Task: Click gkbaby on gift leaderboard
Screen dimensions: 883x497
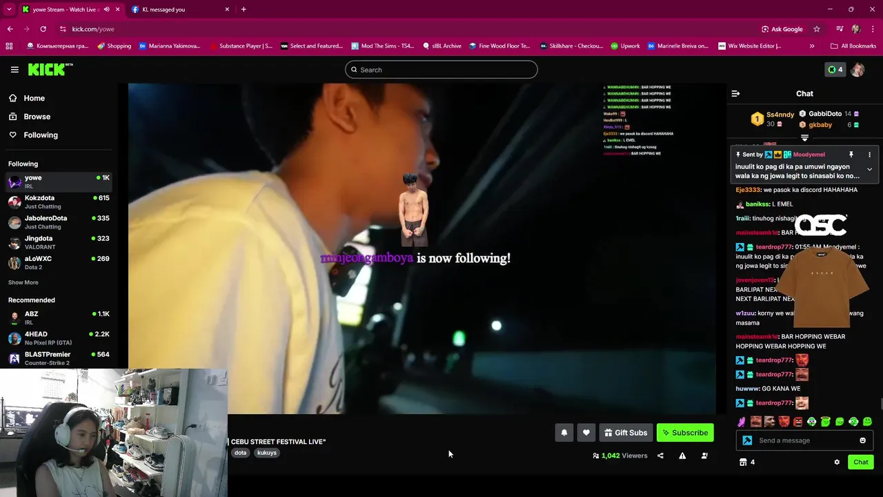Action: coord(820,125)
